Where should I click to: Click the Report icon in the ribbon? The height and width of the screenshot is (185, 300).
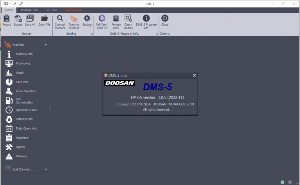click(x=7, y=18)
